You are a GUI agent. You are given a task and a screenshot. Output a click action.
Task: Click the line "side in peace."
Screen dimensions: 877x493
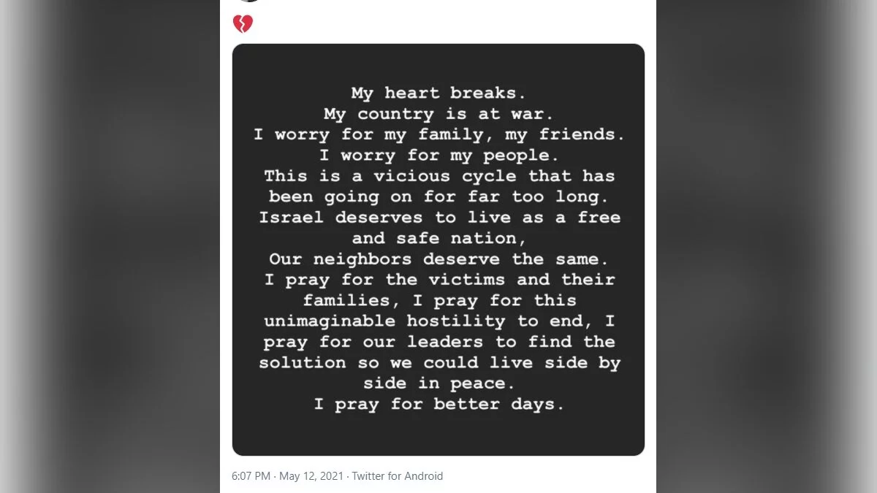438,383
